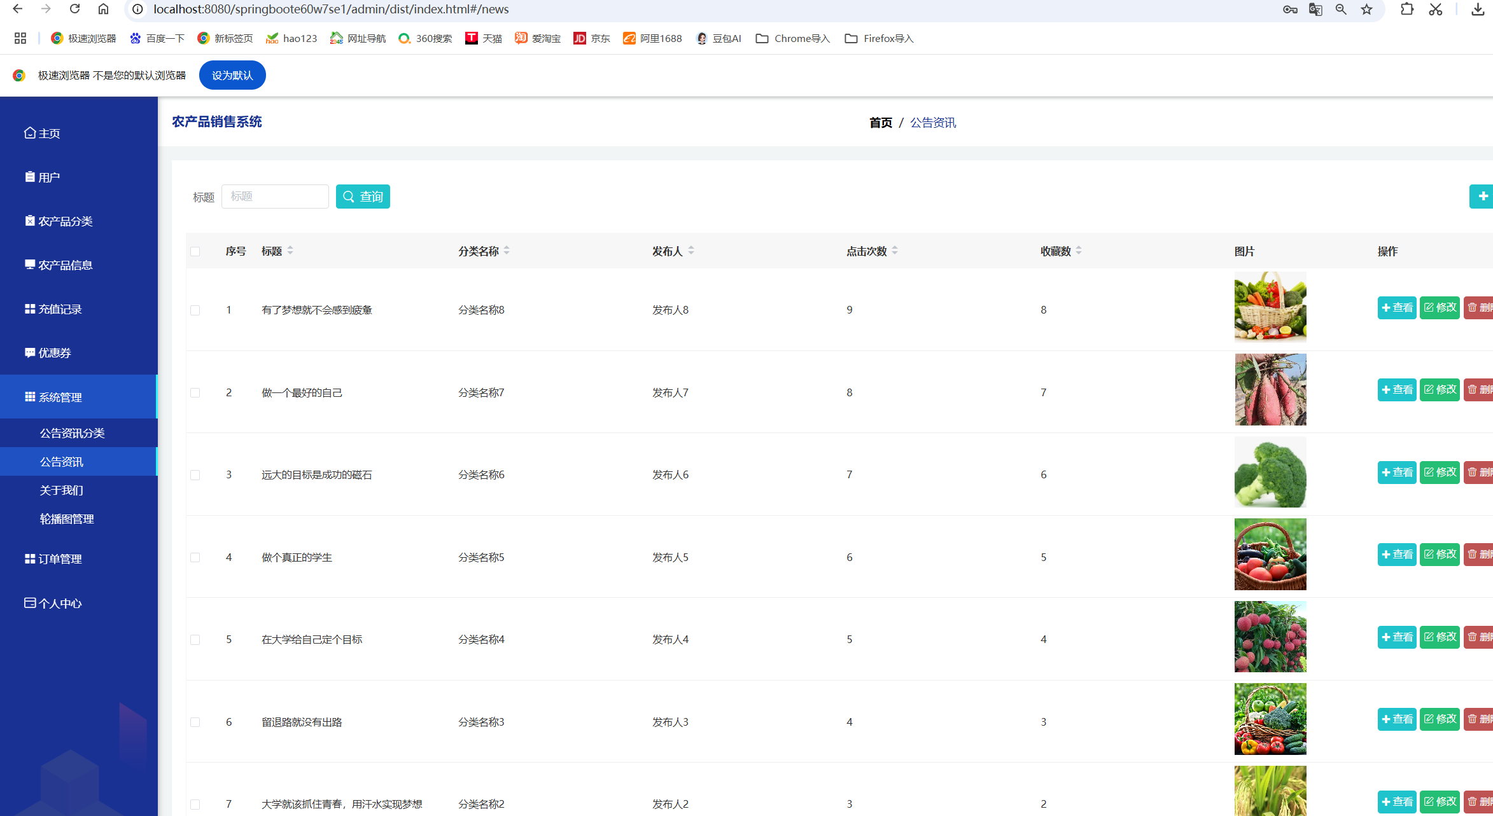The width and height of the screenshot is (1493, 816).
Task: Open the browser downloads icon
Action: [x=1478, y=9]
